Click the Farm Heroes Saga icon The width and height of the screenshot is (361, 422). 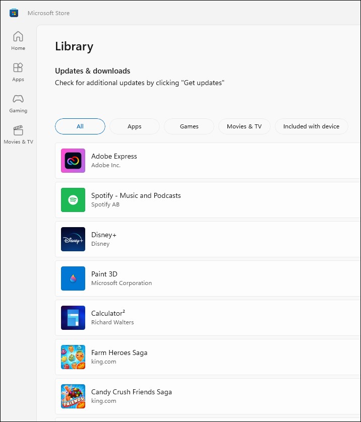[73, 357]
